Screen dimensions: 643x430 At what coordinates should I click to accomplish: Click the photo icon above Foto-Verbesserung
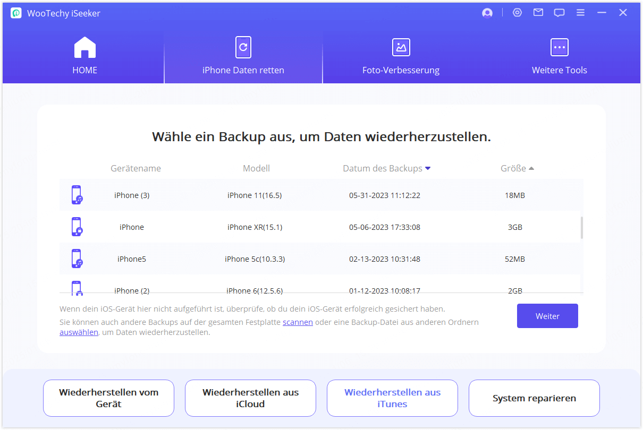[x=401, y=47]
